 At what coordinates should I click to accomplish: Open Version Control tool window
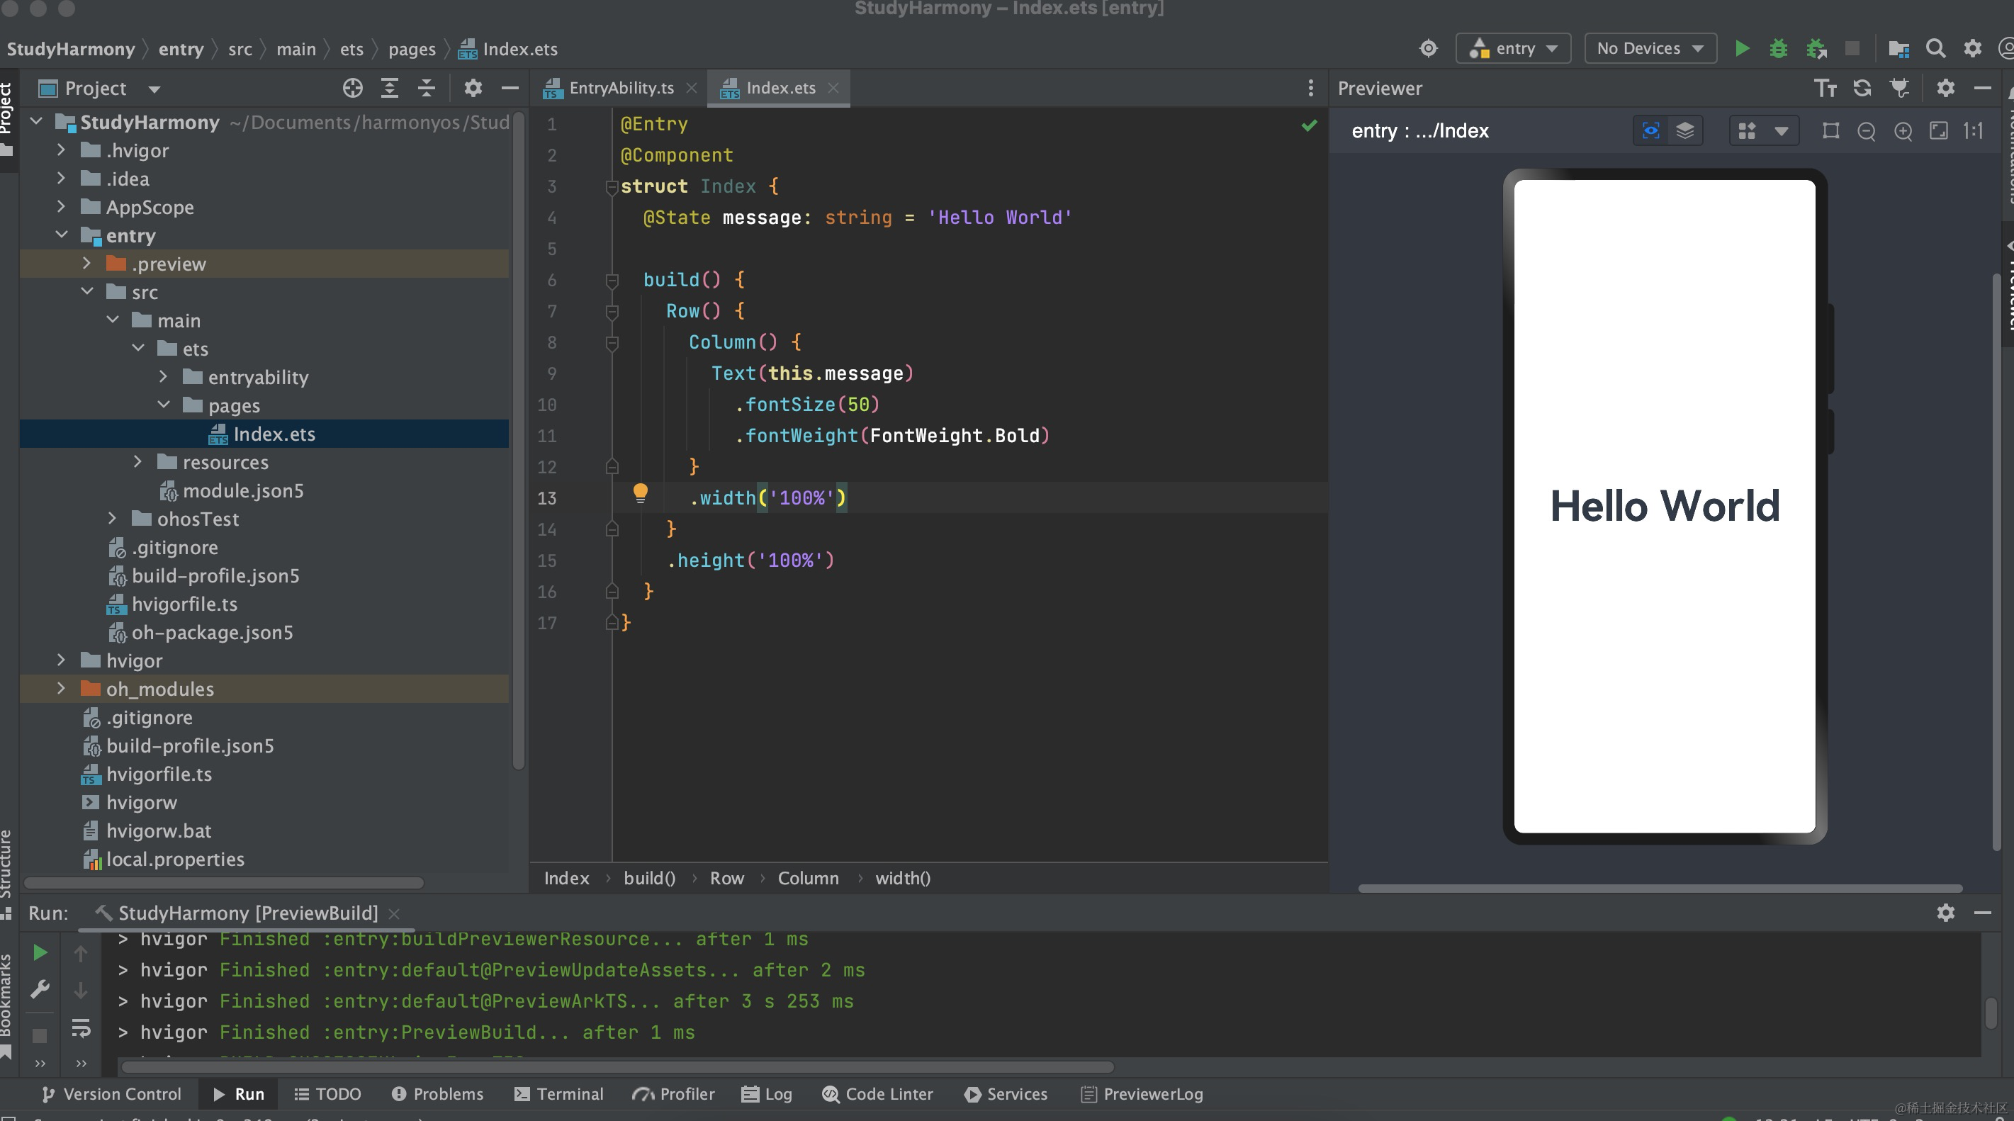(111, 1093)
